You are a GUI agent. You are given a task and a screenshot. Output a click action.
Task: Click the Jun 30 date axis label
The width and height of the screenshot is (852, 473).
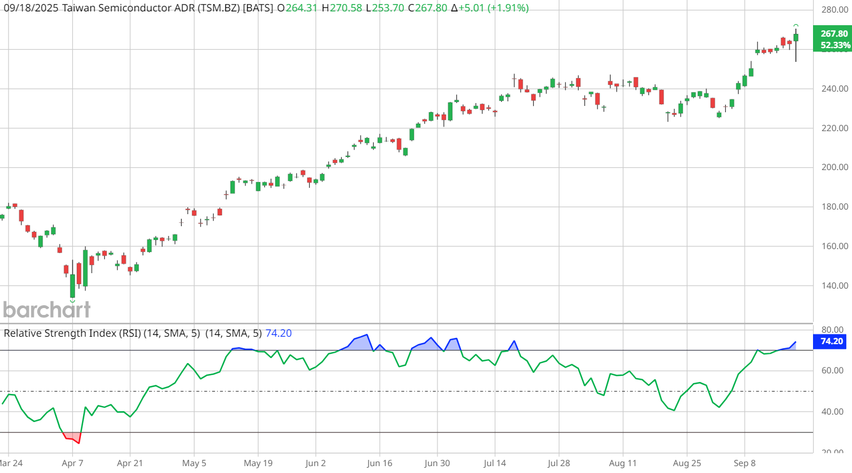[437, 463]
